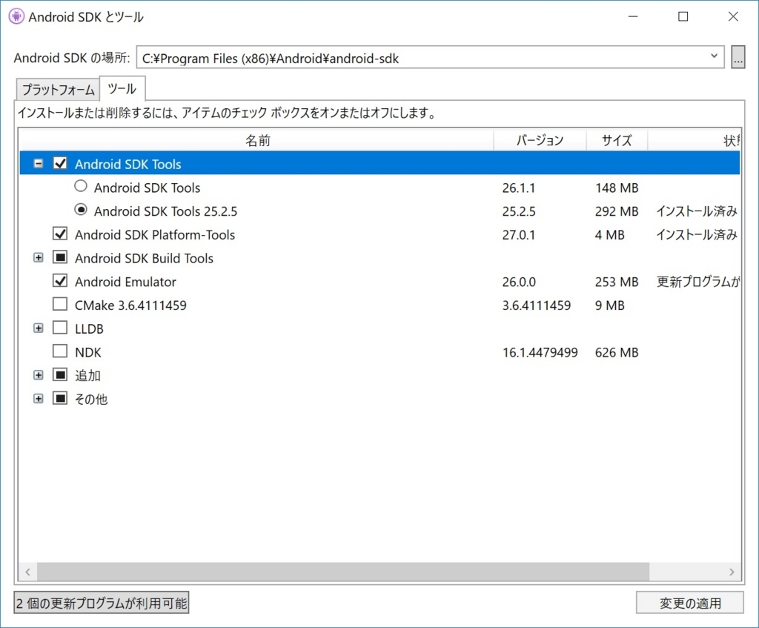The height and width of the screenshot is (628, 759).
Task: Select the Android SDK Tools 26.1.1 radio button
Action: pyautogui.click(x=81, y=186)
